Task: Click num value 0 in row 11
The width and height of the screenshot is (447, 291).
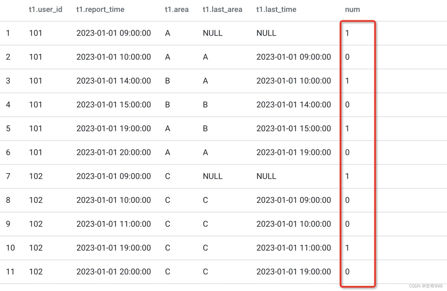Action: tap(347, 272)
